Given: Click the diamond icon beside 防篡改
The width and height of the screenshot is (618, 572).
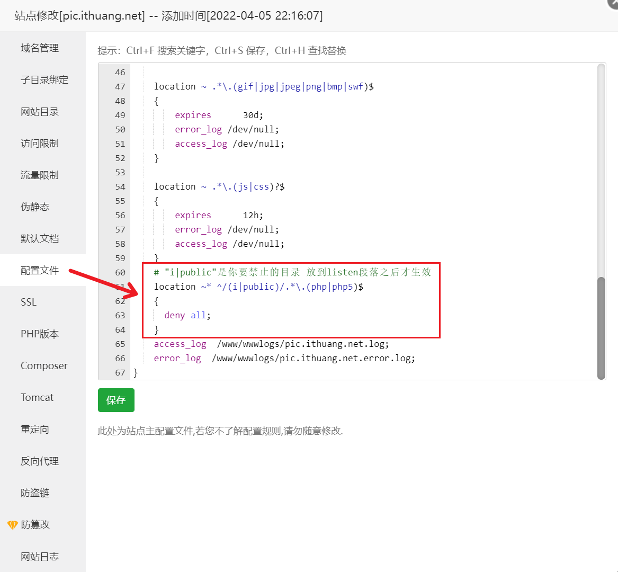Looking at the screenshot, I should coord(13,525).
